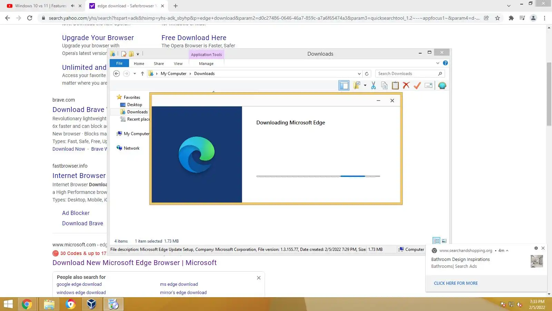The image size is (552, 311).
Task: Open the google edge download suggestion
Action: pos(79,284)
